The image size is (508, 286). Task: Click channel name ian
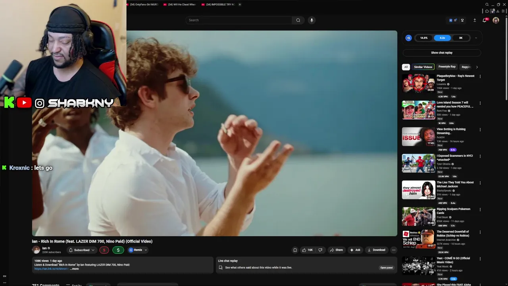point(44,248)
